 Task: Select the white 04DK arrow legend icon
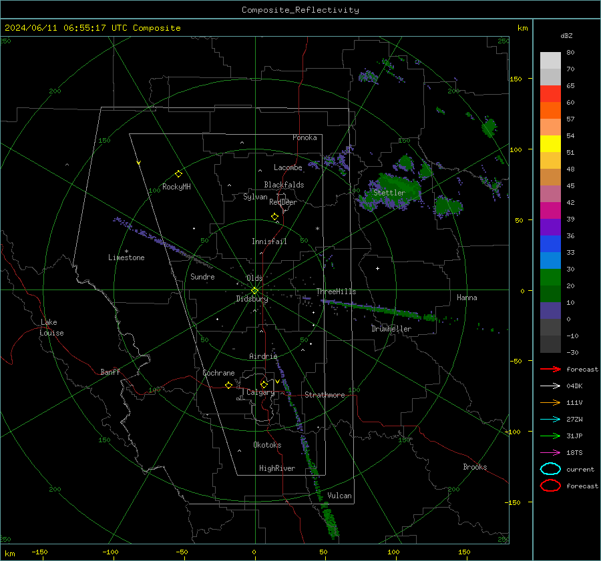click(x=550, y=386)
